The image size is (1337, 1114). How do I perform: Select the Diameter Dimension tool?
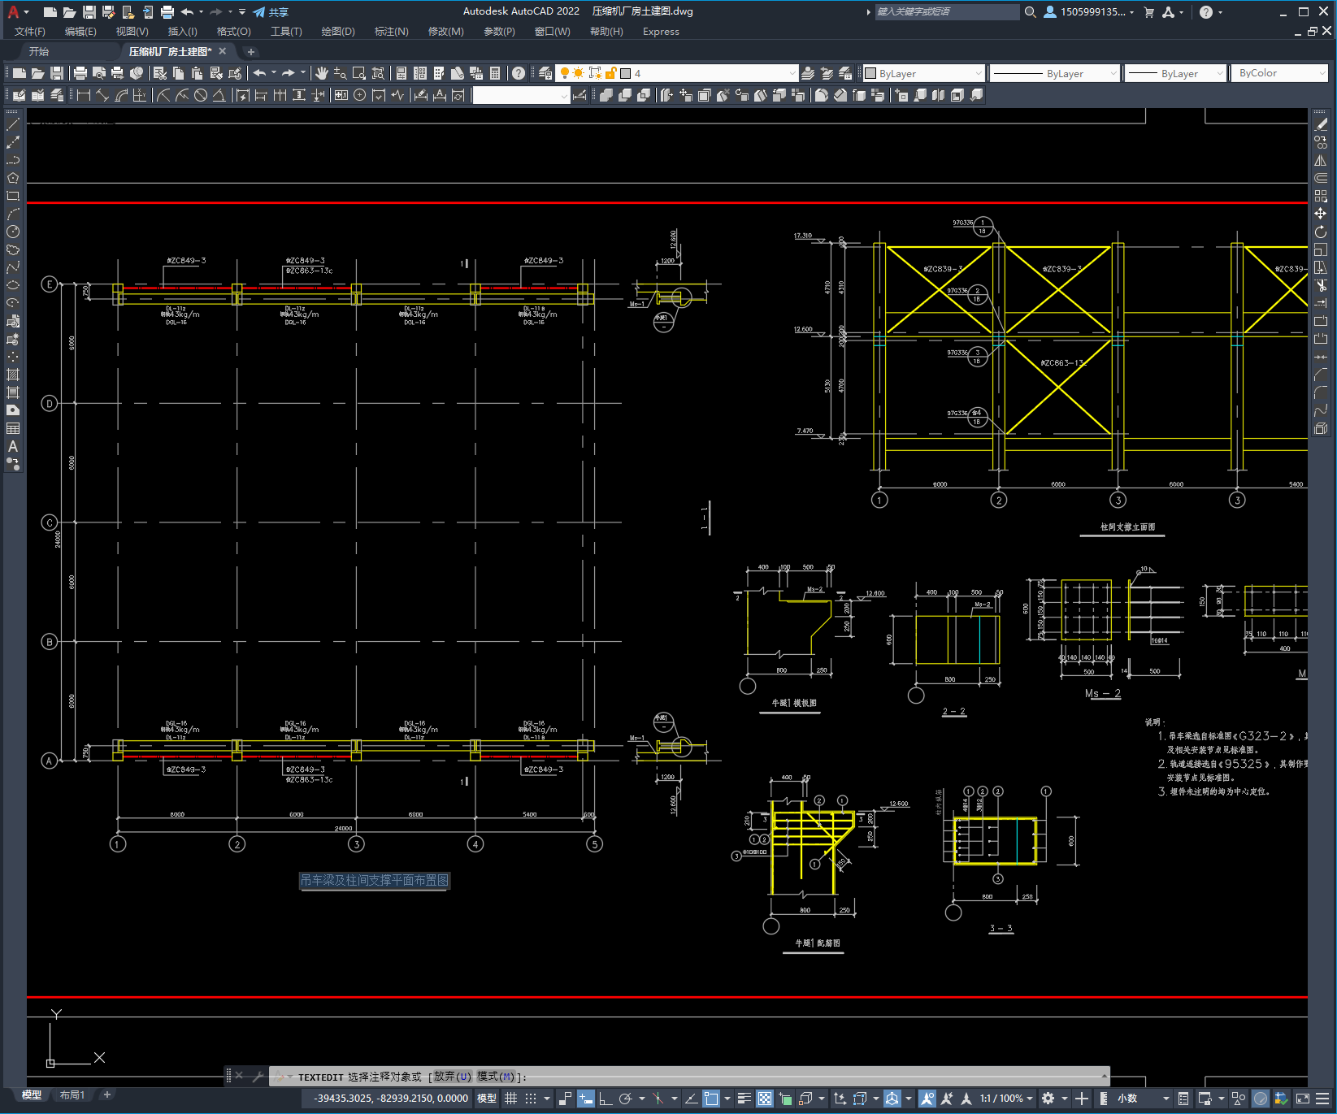click(x=201, y=95)
